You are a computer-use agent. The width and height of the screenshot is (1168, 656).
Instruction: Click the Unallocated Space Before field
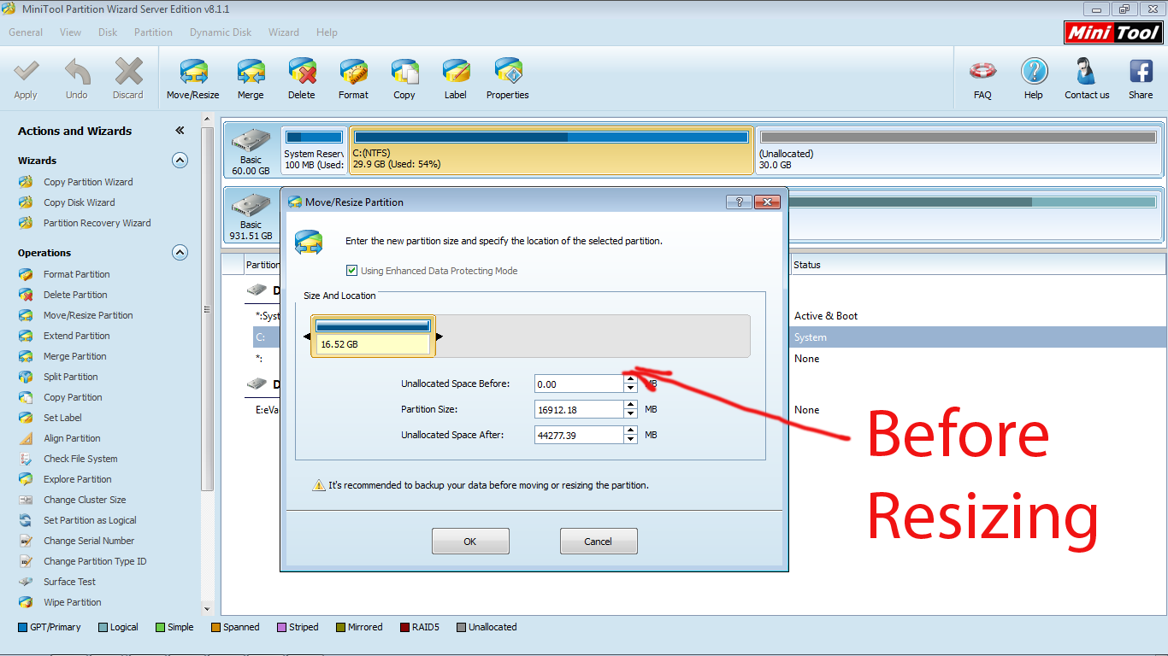pos(580,384)
